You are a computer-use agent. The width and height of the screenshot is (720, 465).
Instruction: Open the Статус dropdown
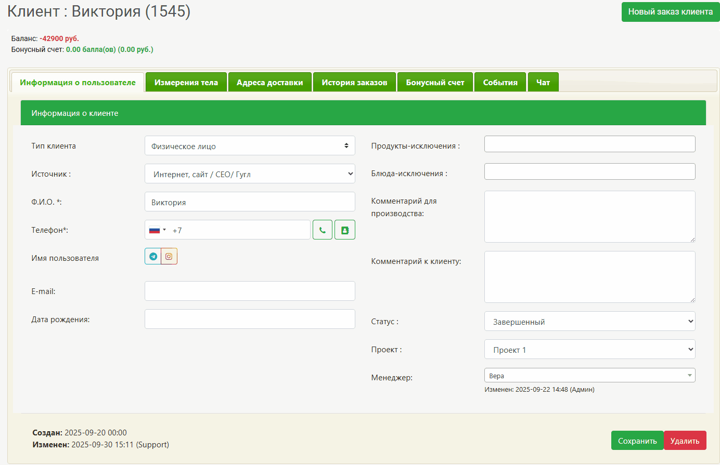pyautogui.click(x=589, y=322)
